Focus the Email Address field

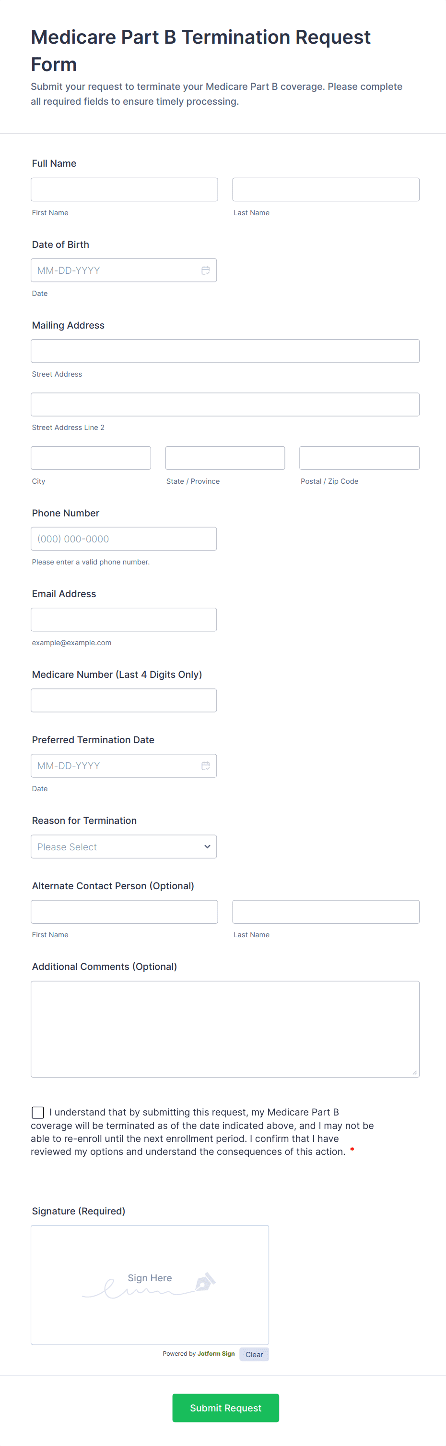[124, 620]
